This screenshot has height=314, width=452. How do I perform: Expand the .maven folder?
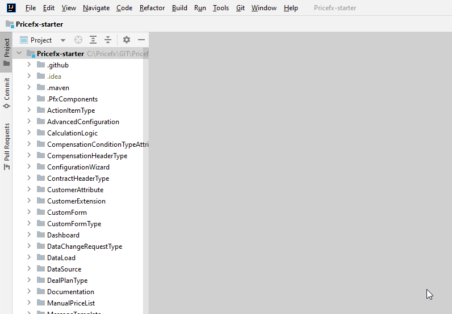tap(29, 87)
